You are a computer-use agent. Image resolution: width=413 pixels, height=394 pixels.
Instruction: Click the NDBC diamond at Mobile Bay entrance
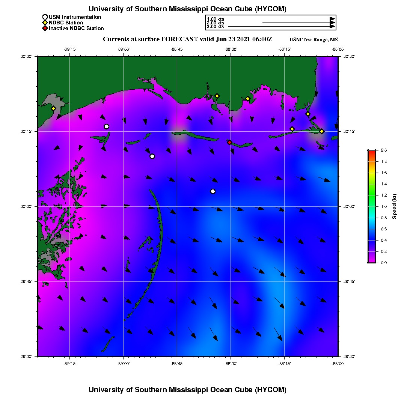[x=307, y=114]
